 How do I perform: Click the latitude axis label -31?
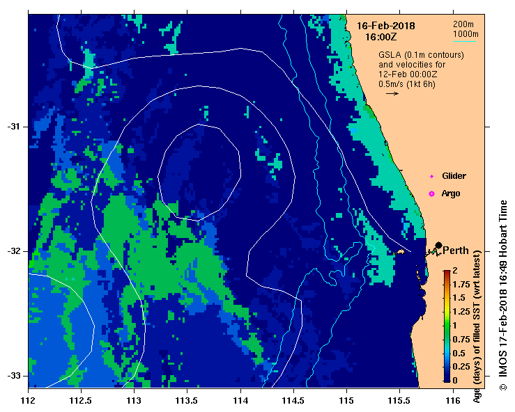click(13, 127)
